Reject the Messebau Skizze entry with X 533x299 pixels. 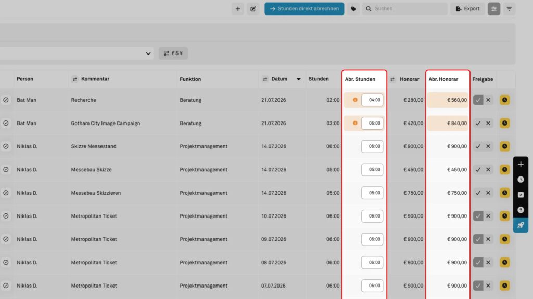click(x=488, y=170)
